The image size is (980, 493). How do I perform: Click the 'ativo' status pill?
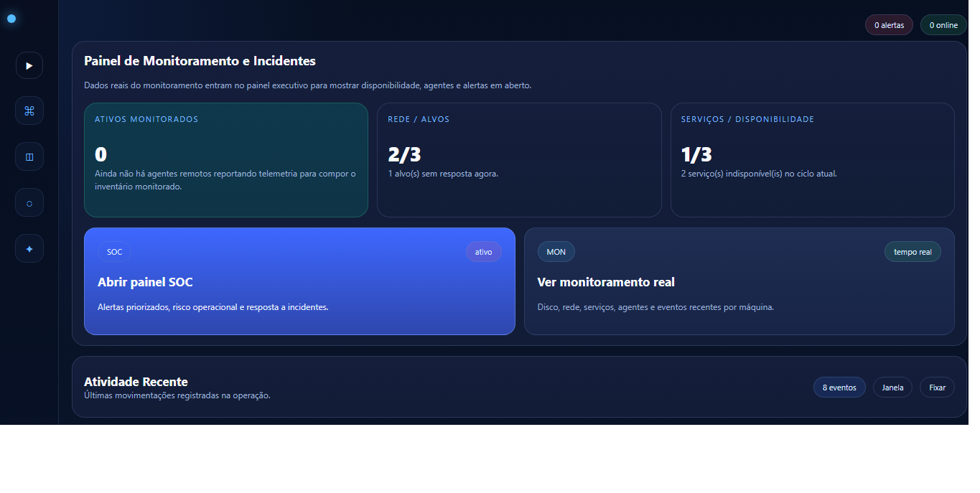(x=483, y=252)
